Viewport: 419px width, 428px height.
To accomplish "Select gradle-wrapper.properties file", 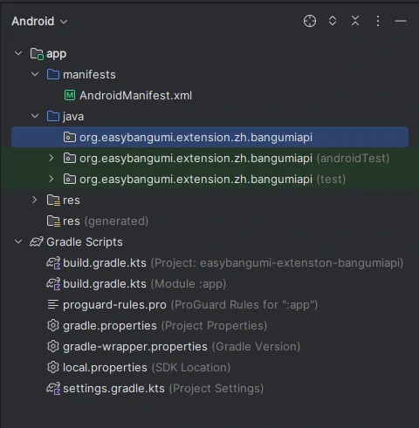I will click(174, 346).
